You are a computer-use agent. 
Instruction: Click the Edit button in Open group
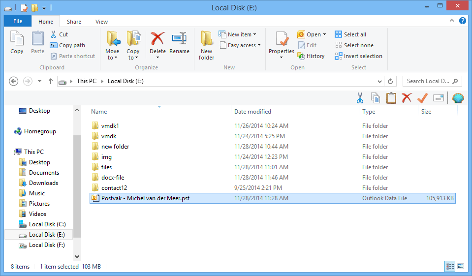coord(307,45)
